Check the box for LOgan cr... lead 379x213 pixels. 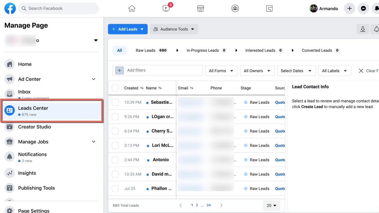point(115,117)
